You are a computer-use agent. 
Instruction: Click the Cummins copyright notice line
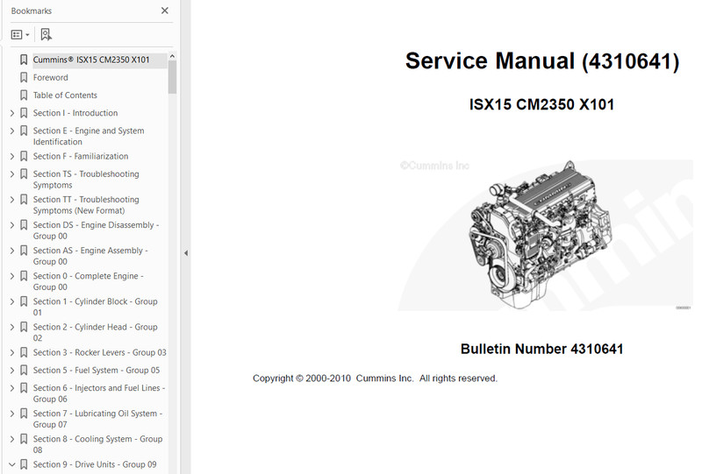(x=376, y=378)
